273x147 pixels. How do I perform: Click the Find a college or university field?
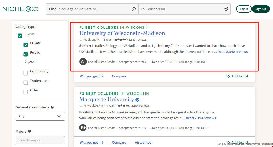[x=92, y=9]
